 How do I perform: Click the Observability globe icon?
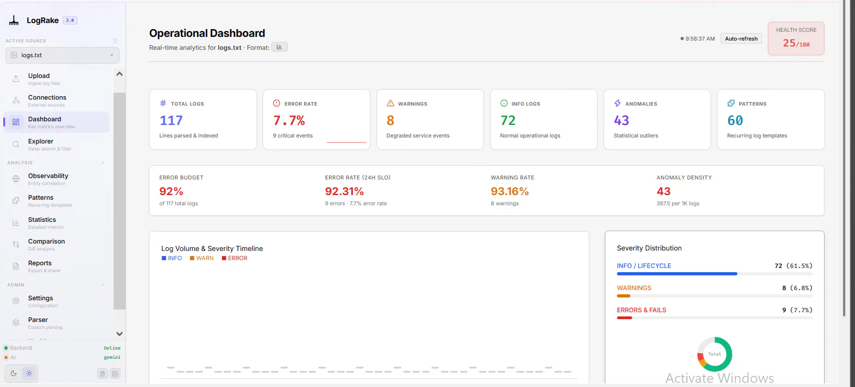[x=16, y=179]
